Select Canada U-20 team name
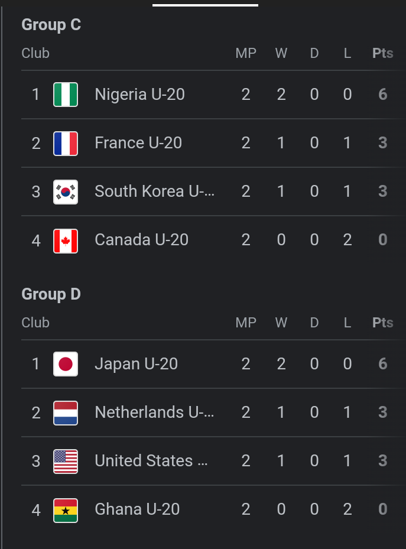406x549 pixels. coord(141,240)
